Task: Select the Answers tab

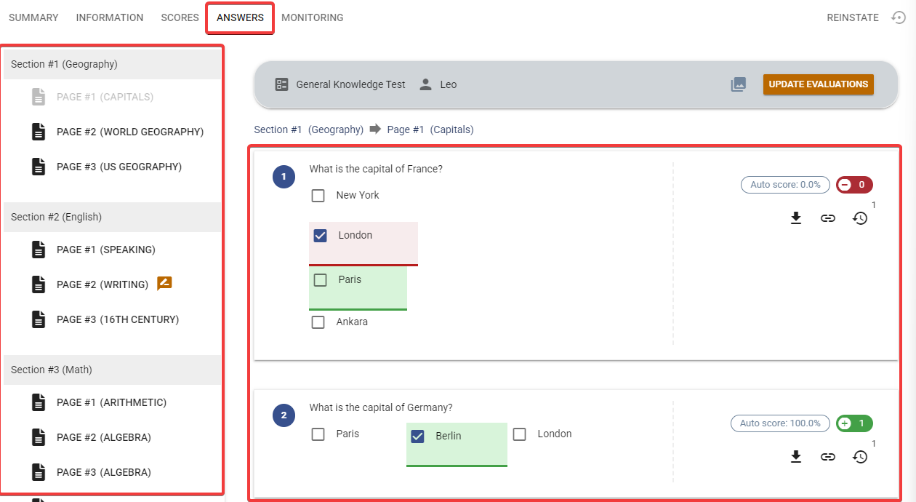Action: click(x=240, y=17)
